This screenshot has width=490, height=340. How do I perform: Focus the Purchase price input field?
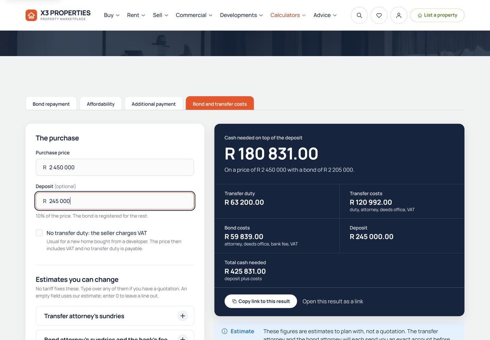tap(115, 167)
